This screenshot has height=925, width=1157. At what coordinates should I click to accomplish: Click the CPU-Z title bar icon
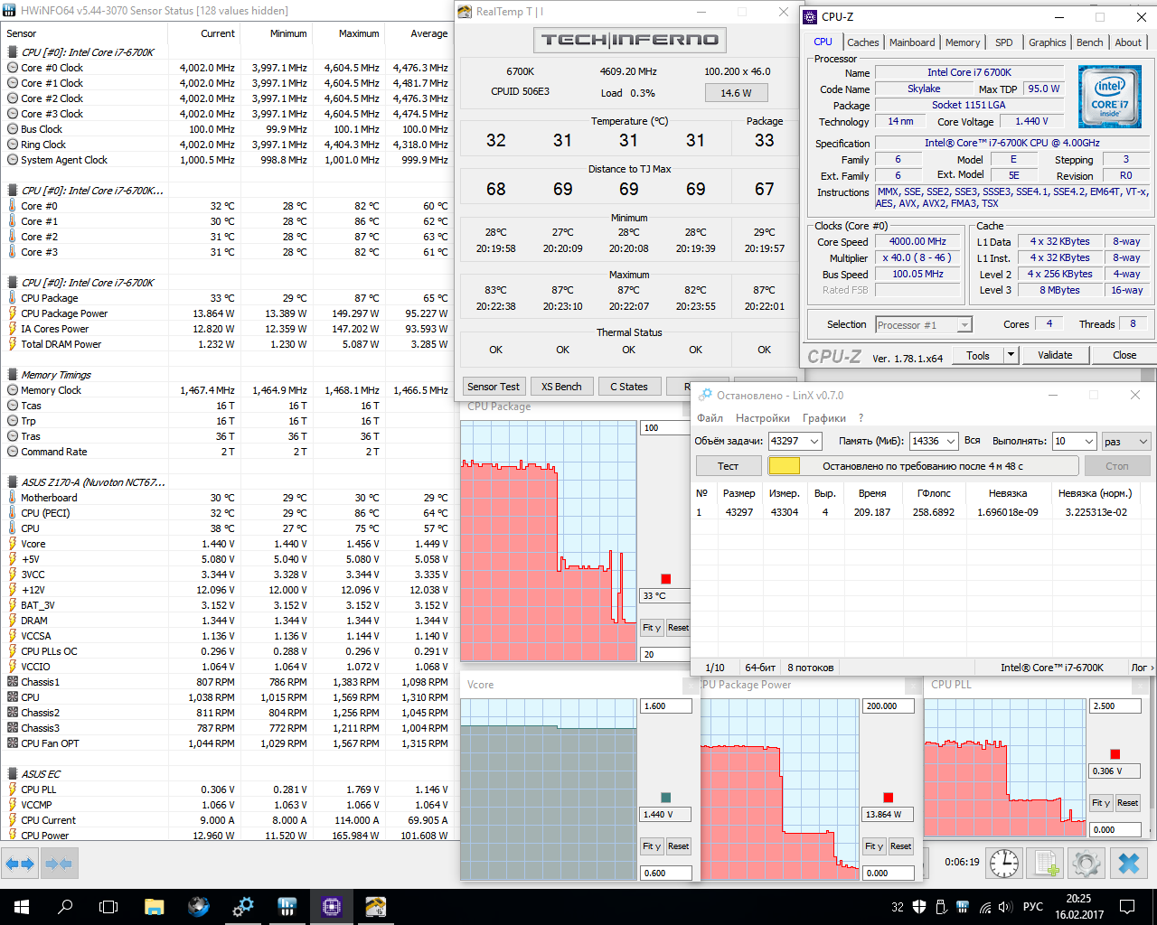810,16
